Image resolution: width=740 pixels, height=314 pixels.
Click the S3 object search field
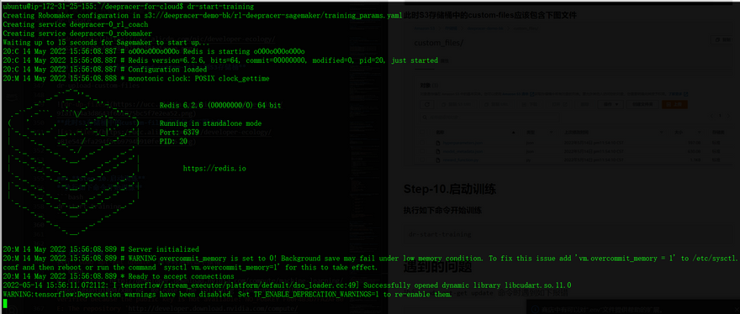(490, 118)
